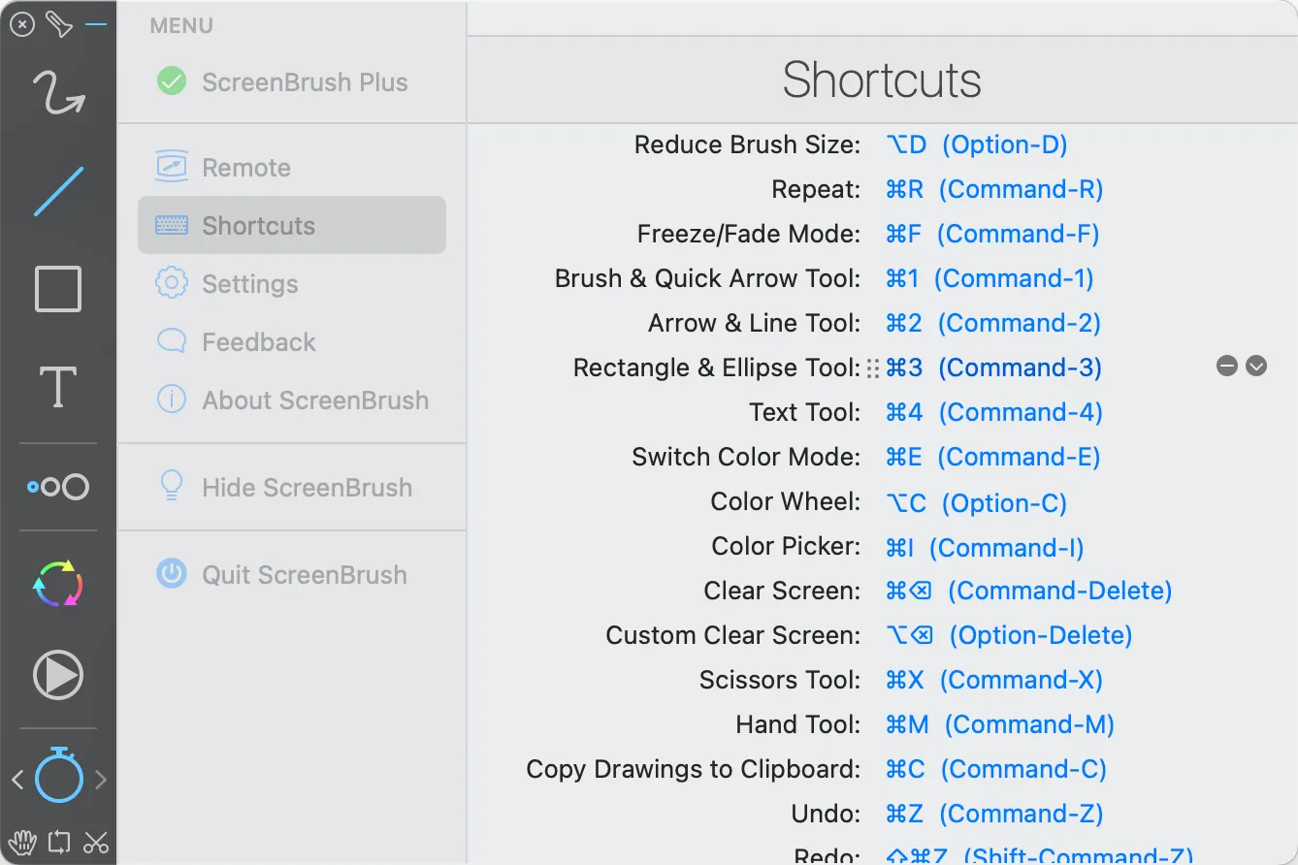1298x865 pixels.
Task: Click the play button in toolbar
Action: (x=58, y=676)
